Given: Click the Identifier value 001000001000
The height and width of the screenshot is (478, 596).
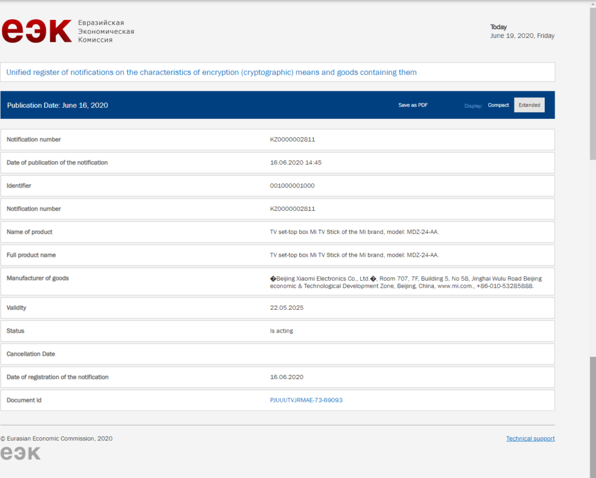Looking at the screenshot, I should [x=292, y=186].
